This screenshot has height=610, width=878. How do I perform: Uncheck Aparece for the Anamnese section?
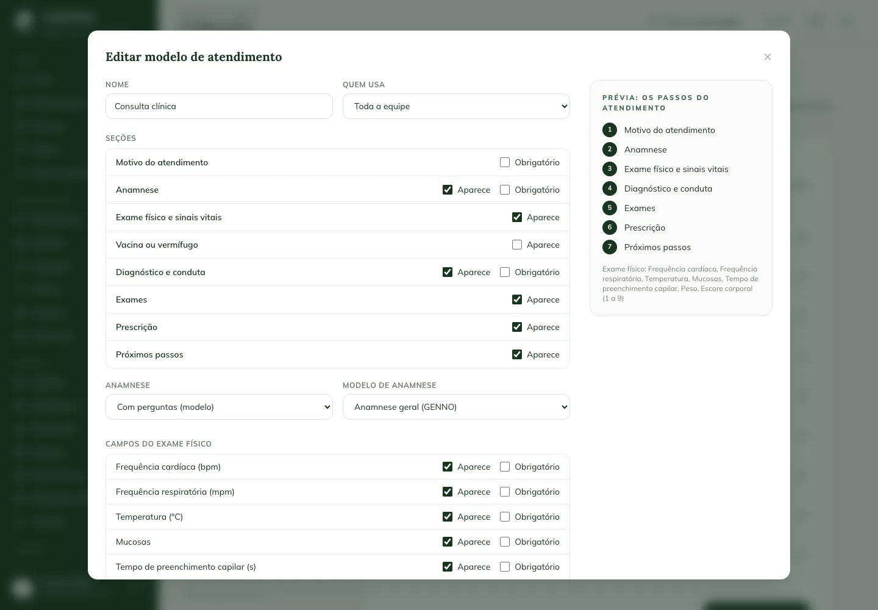click(448, 190)
